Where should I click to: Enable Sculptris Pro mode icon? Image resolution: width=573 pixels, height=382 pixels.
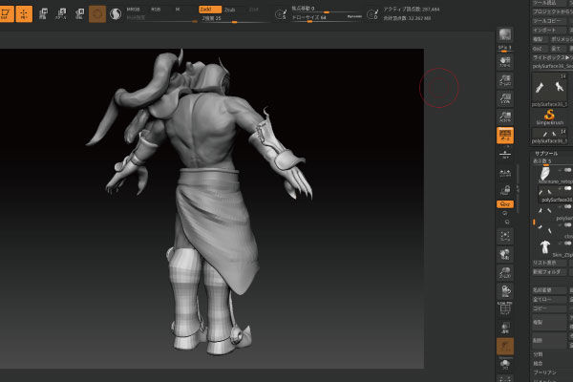116,14
